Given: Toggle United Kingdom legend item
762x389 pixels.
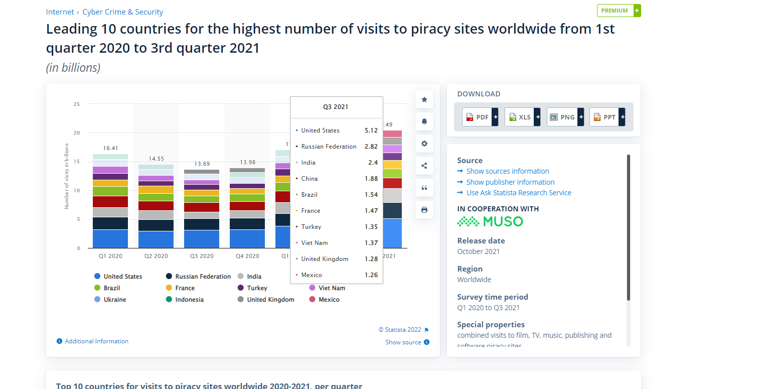Looking at the screenshot, I should coord(266,300).
